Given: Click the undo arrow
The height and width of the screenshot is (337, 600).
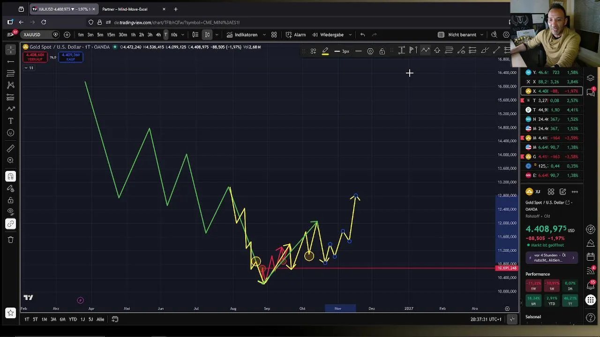Looking at the screenshot, I should point(362,35).
